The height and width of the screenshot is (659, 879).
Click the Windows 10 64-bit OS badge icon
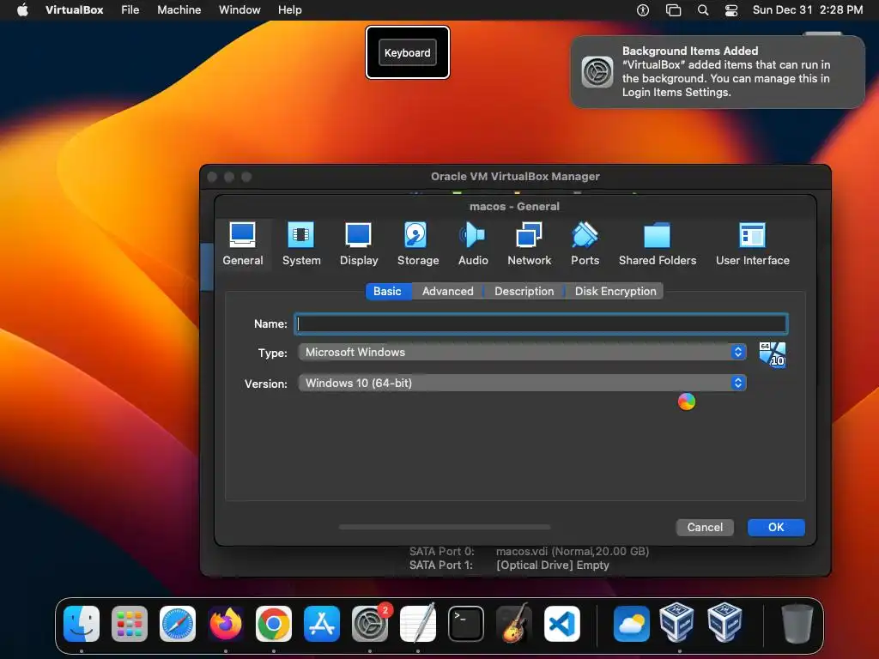point(773,354)
